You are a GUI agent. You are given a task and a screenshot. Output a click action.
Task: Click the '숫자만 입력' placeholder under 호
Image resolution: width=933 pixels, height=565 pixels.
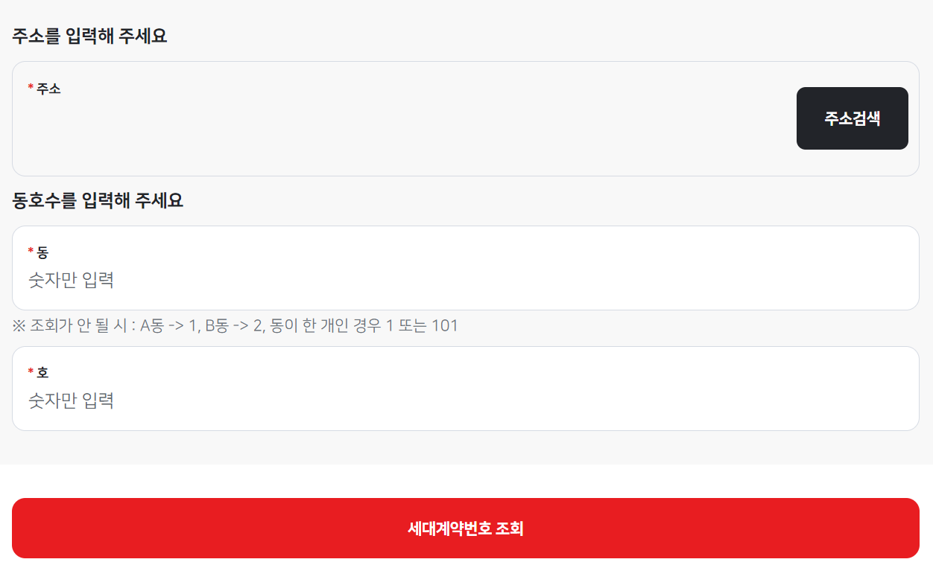point(72,401)
